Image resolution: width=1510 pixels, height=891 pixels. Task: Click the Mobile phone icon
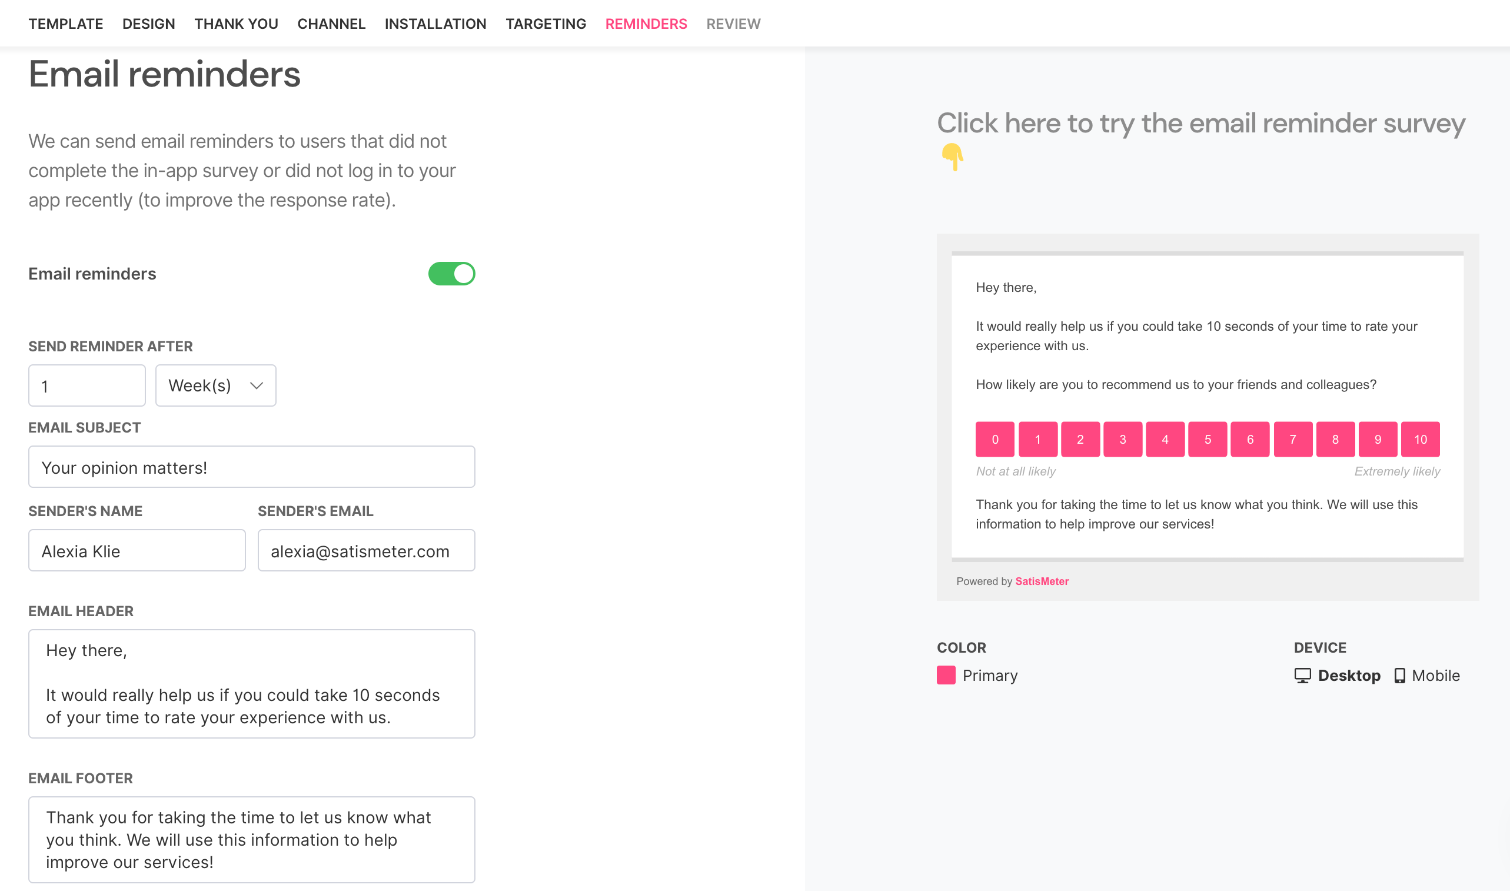(x=1399, y=676)
